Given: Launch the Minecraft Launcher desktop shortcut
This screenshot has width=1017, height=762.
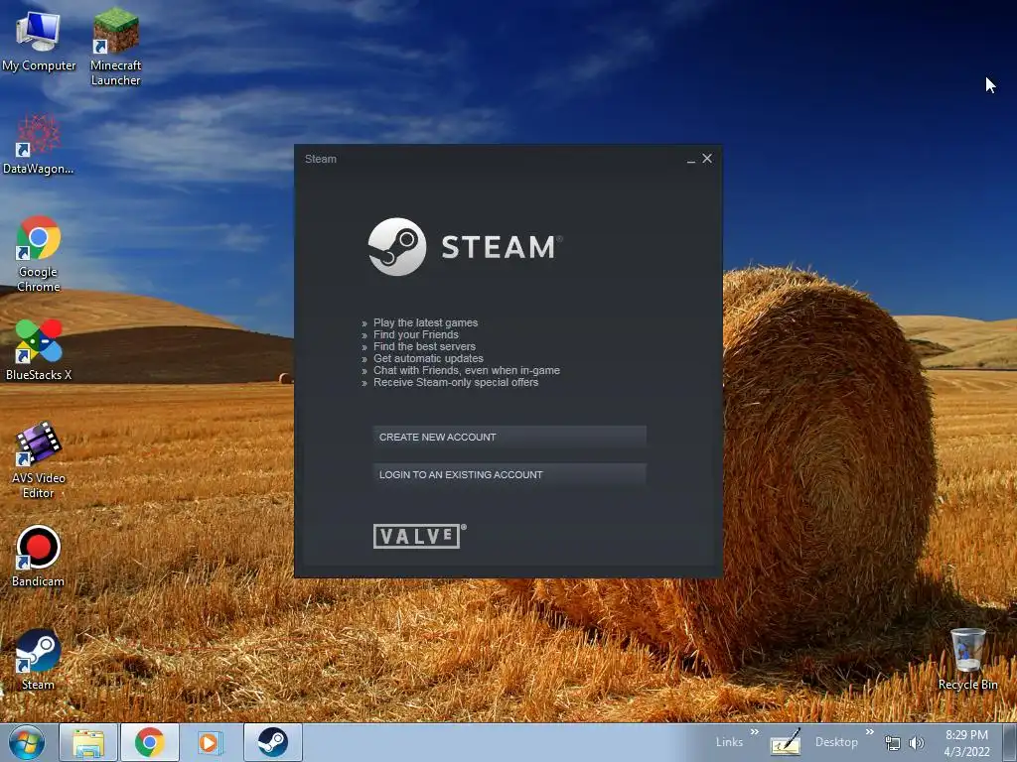Looking at the screenshot, I should click(115, 47).
